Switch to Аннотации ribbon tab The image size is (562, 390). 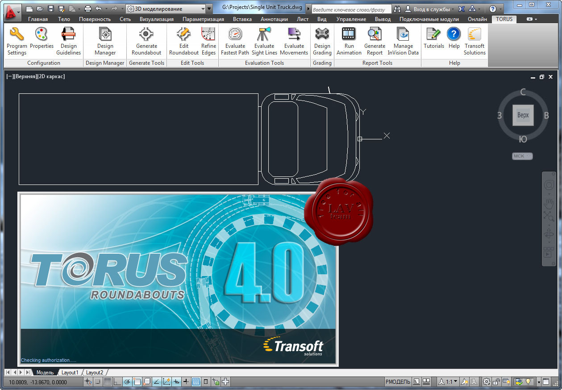(x=274, y=19)
